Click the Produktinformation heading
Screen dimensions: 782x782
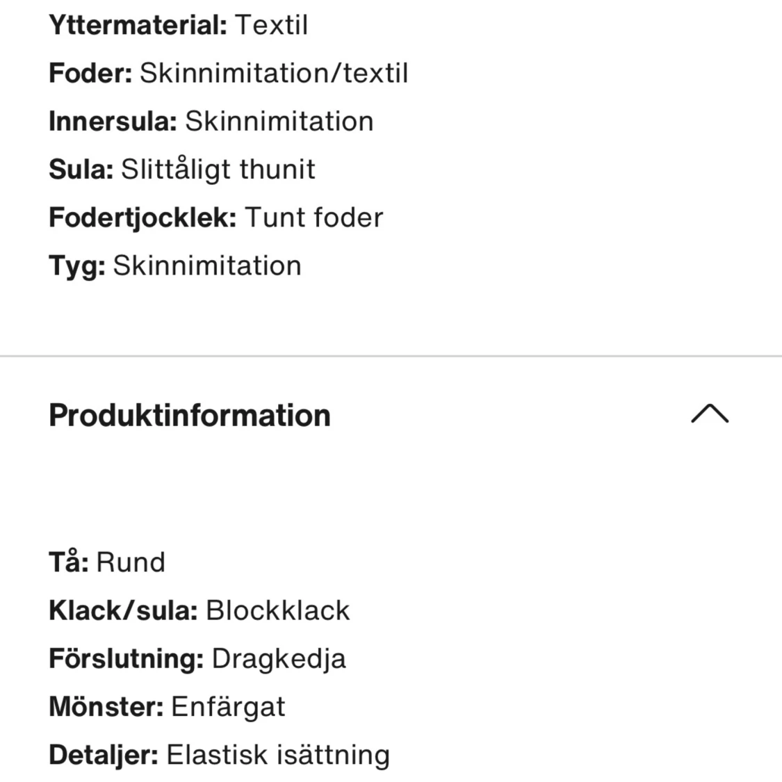190,415
